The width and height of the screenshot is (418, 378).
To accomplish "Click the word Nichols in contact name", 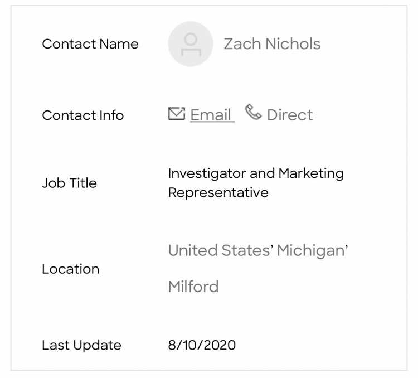I will point(293,43).
